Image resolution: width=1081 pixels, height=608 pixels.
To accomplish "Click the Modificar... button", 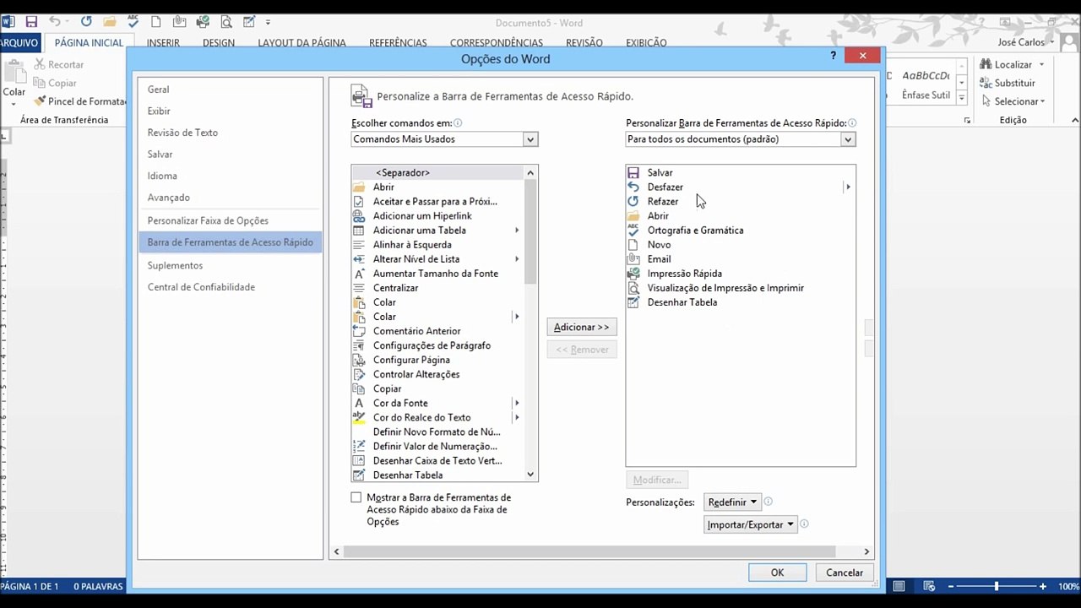I will 657,480.
